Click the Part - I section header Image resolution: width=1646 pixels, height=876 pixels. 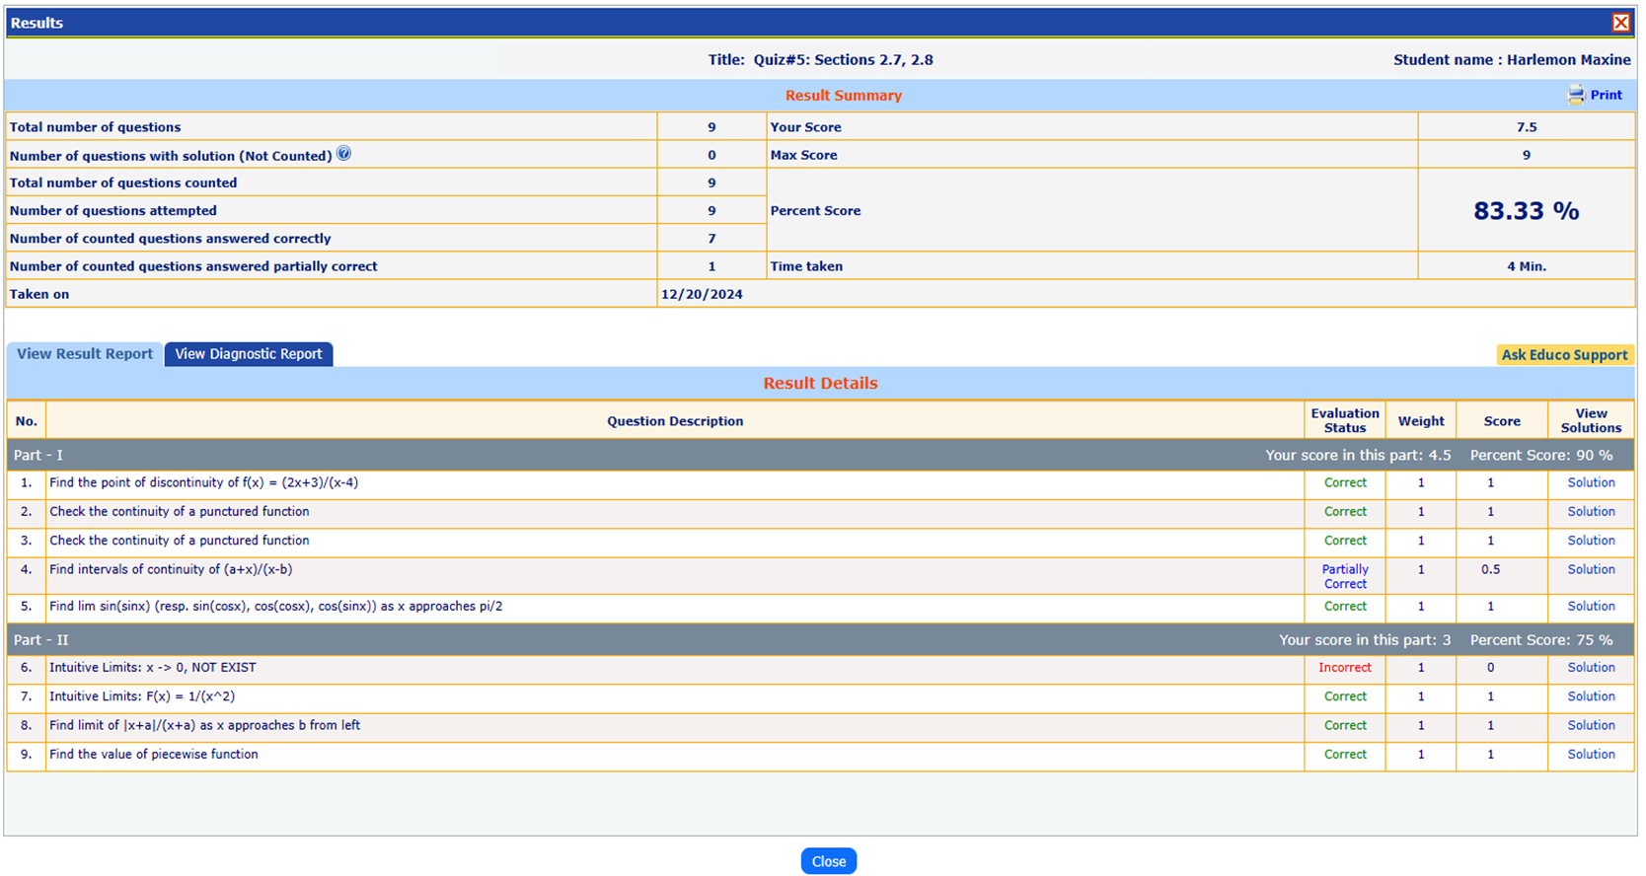click(38, 456)
